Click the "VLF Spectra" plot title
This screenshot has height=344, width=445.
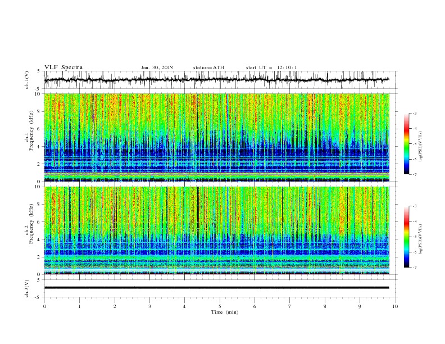(x=63, y=67)
